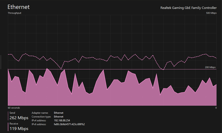The image size is (222, 133).
Task: Click the 500 Mbps scale label
Action: pyautogui.click(x=211, y=13)
